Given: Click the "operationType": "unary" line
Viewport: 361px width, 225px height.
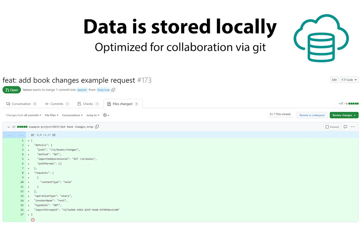Looking at the screenshot, I should [53, 196].
